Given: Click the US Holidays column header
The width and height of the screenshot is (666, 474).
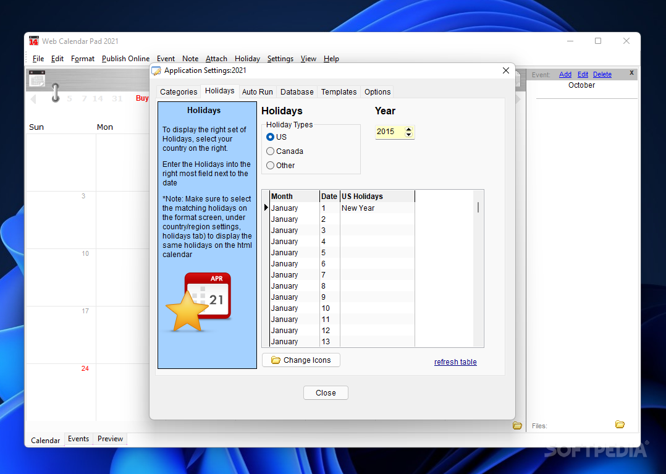Looking at the screenshot, I should click(377, 197).
